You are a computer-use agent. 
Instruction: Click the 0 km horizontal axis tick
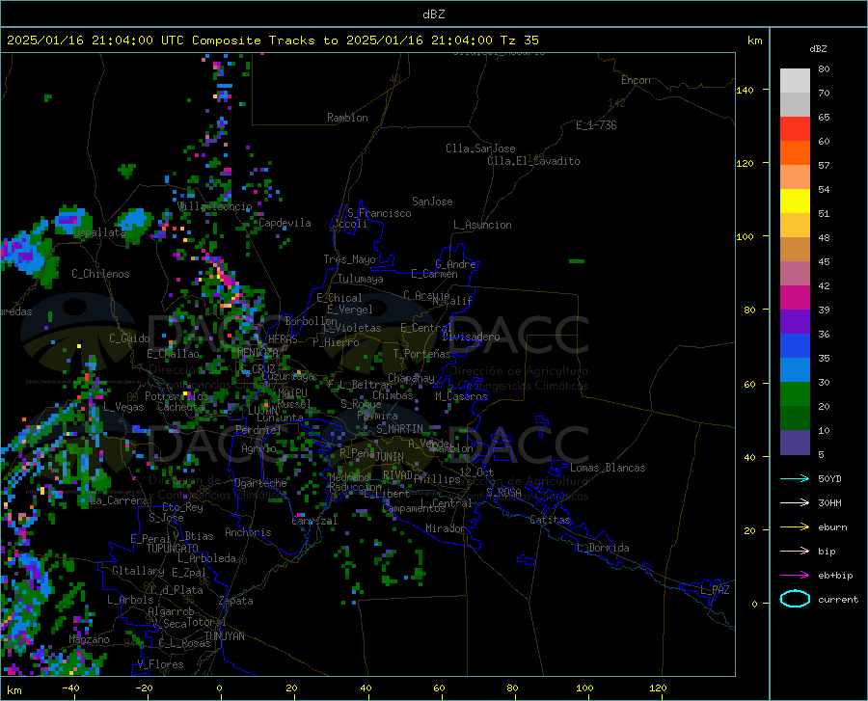(220, 688)
